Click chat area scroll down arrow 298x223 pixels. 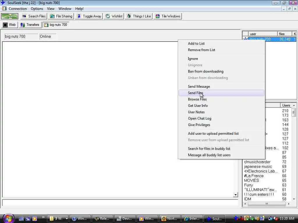click(235, 195)
